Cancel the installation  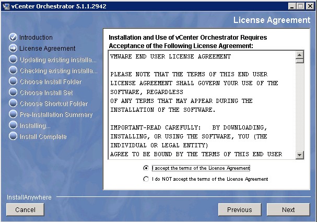(25, 209)
